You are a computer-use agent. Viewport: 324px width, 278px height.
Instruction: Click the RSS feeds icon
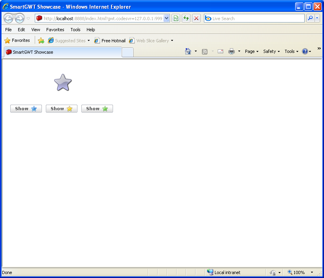click(x=205, y=51)
